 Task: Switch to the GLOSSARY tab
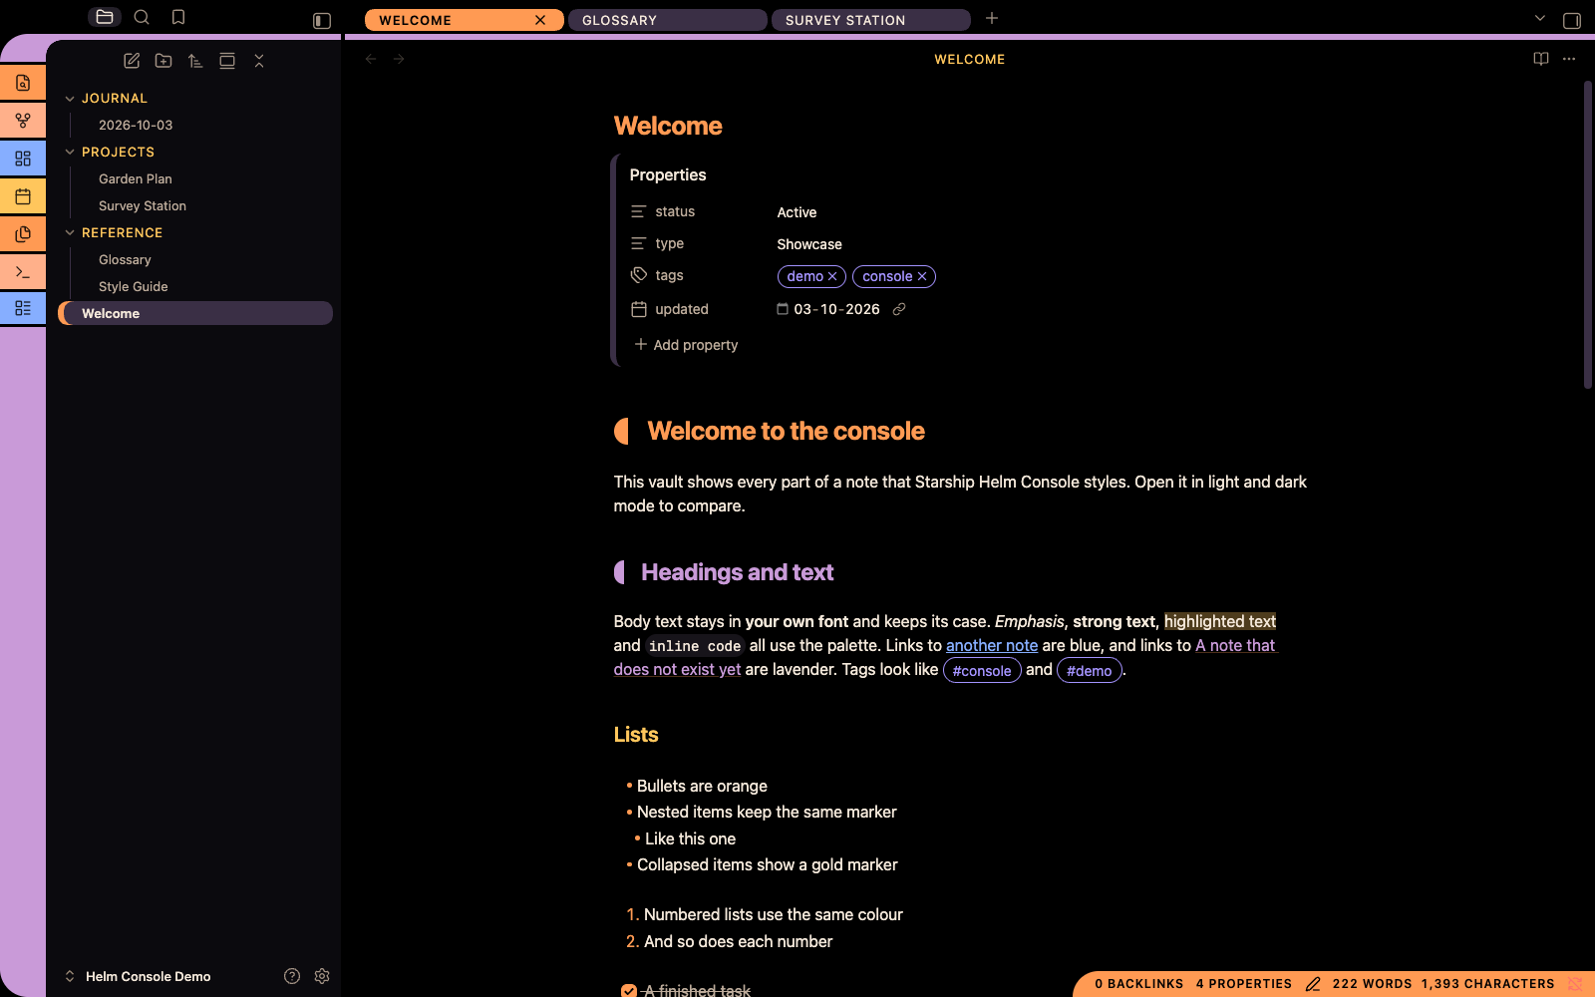[667, 20]
